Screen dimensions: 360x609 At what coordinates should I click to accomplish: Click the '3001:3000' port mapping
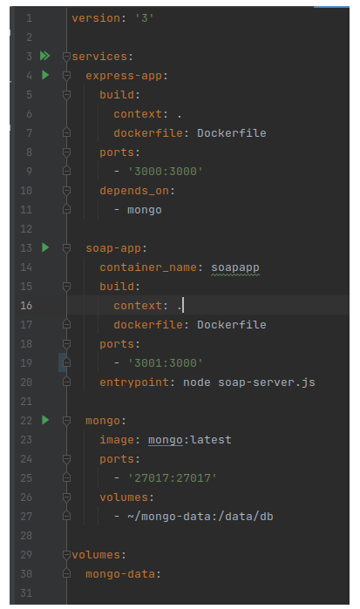[x=166, y=363]
